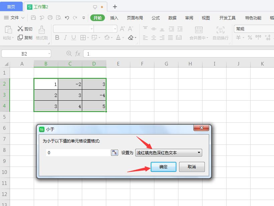Decrease indent icon
274x206 pixels.
pos(171,29)
